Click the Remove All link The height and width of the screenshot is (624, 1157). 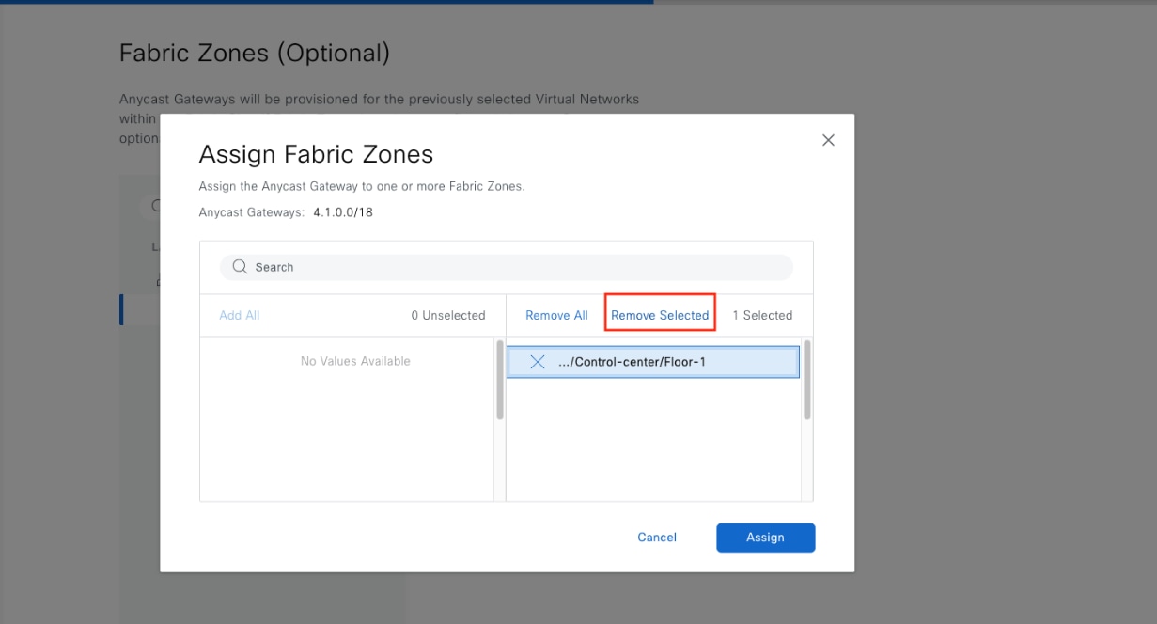tap(555, 315)
